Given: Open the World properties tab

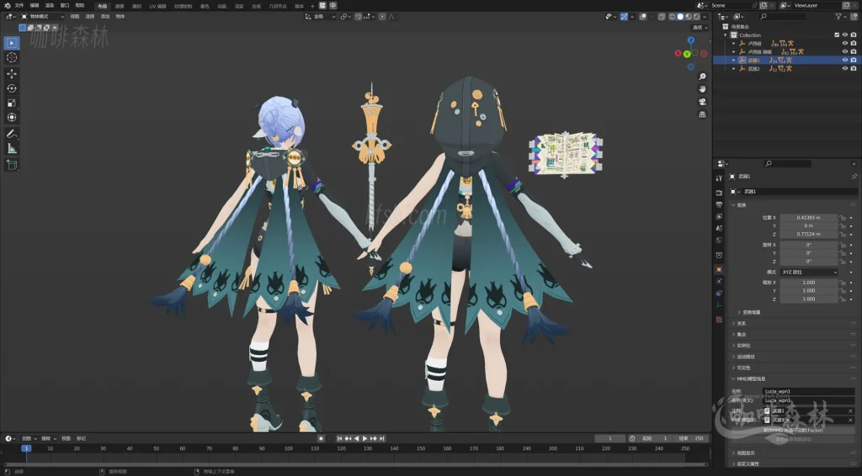Looking at the screenshot, I should [x=719, y=240].
